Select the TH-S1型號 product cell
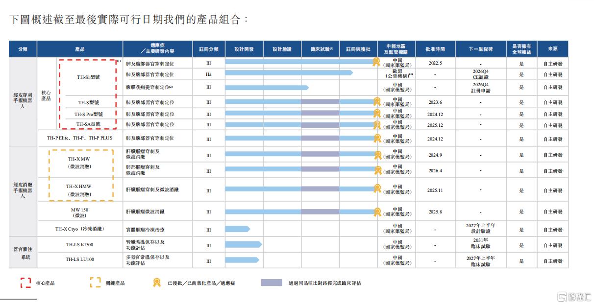 pyautogui.click(x=88, y=77)
